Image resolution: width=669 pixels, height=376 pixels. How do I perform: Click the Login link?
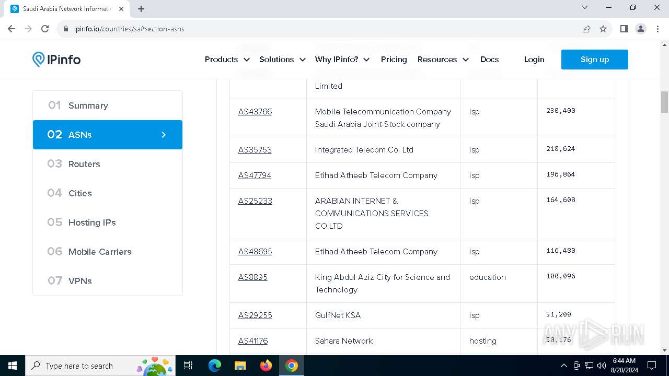(x=534, y=60)
